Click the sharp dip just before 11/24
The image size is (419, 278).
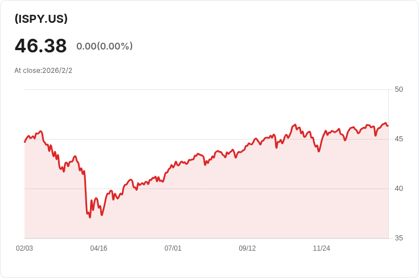(319, 151)
